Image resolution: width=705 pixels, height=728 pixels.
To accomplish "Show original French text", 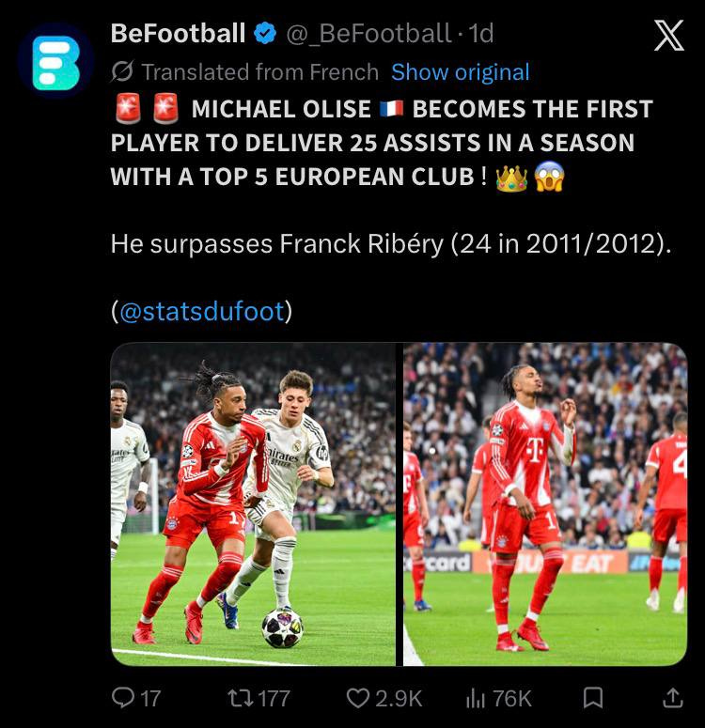I will [x=460, y=72].
